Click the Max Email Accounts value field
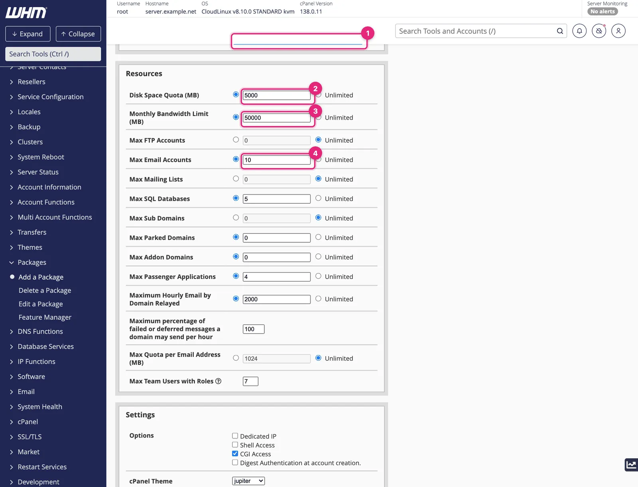Image resolution: width=638 pixels, height=487 pixels. coord(277,160)
